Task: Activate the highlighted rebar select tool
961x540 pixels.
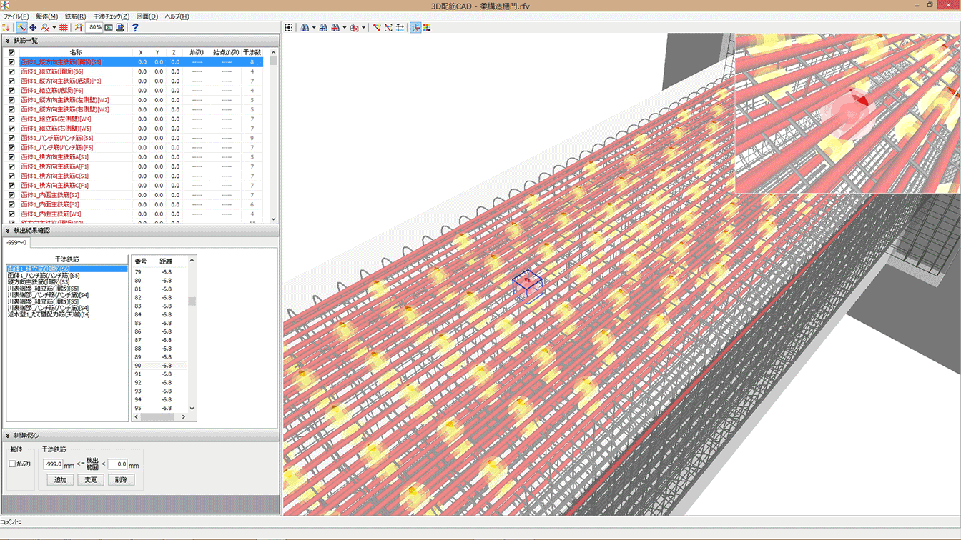Action: coord(22,27)
